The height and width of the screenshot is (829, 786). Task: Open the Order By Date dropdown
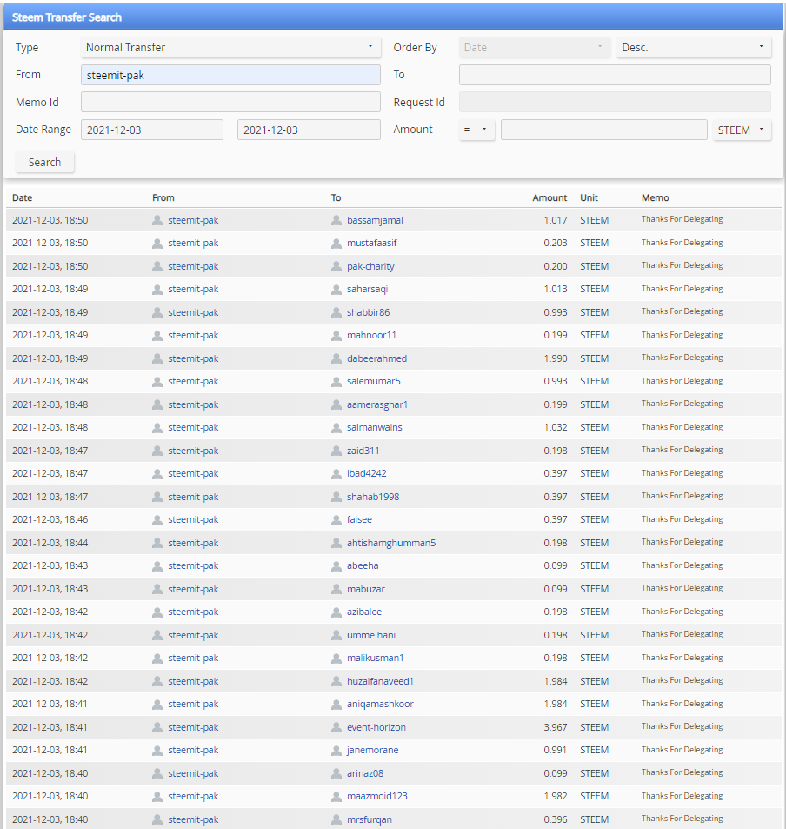point(535,47)
